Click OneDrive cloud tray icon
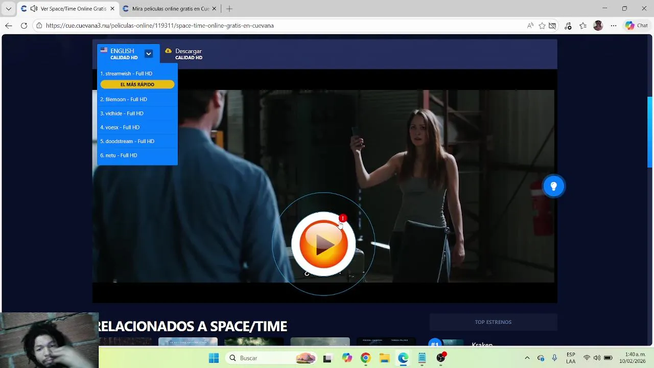 tap(541, 358)
